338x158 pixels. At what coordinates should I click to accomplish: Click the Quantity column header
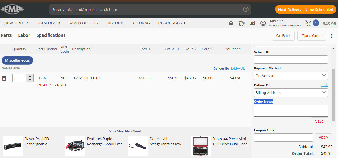(x=19, y=49)
